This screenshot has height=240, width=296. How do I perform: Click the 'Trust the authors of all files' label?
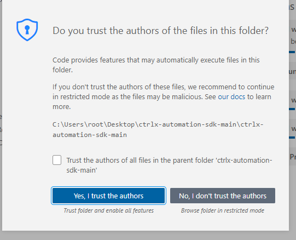coord(169,165)
